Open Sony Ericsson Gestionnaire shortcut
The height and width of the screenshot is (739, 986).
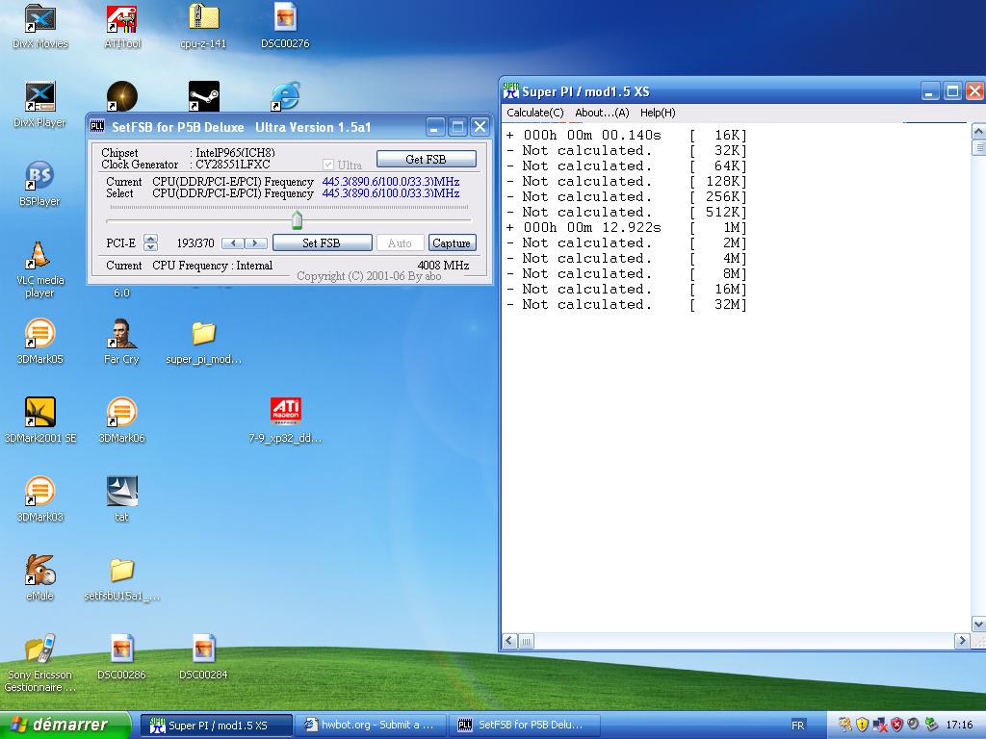coord(39,664)
